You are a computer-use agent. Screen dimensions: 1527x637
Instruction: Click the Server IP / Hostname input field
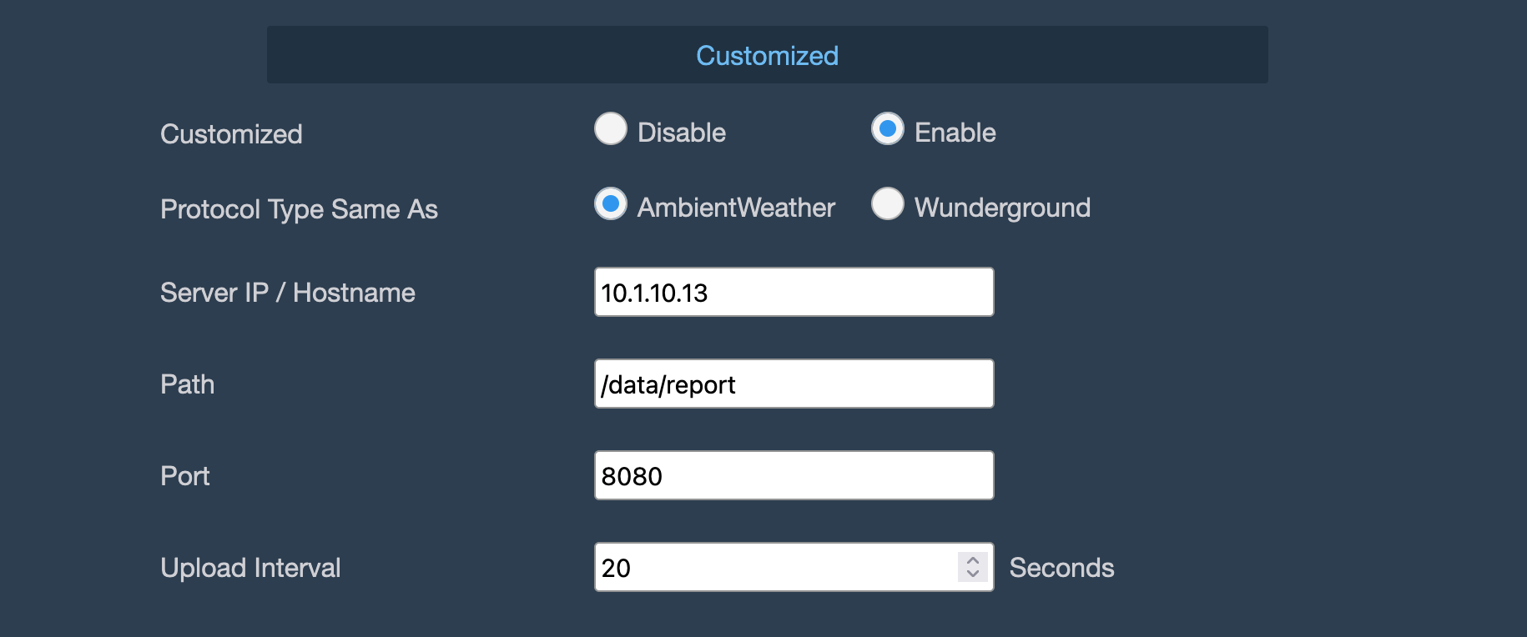pos(793,292)
